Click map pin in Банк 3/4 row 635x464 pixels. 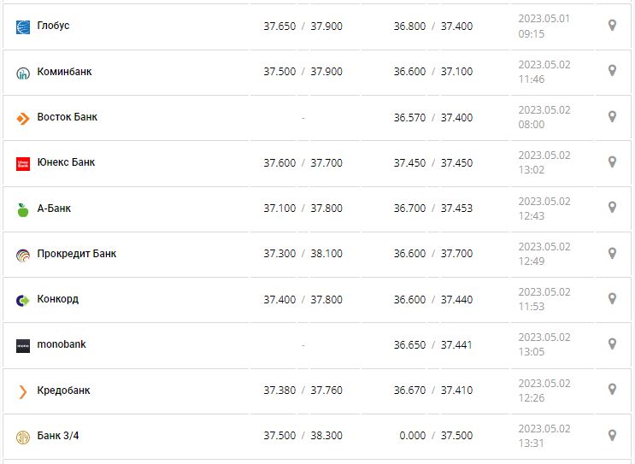point(612,435)
